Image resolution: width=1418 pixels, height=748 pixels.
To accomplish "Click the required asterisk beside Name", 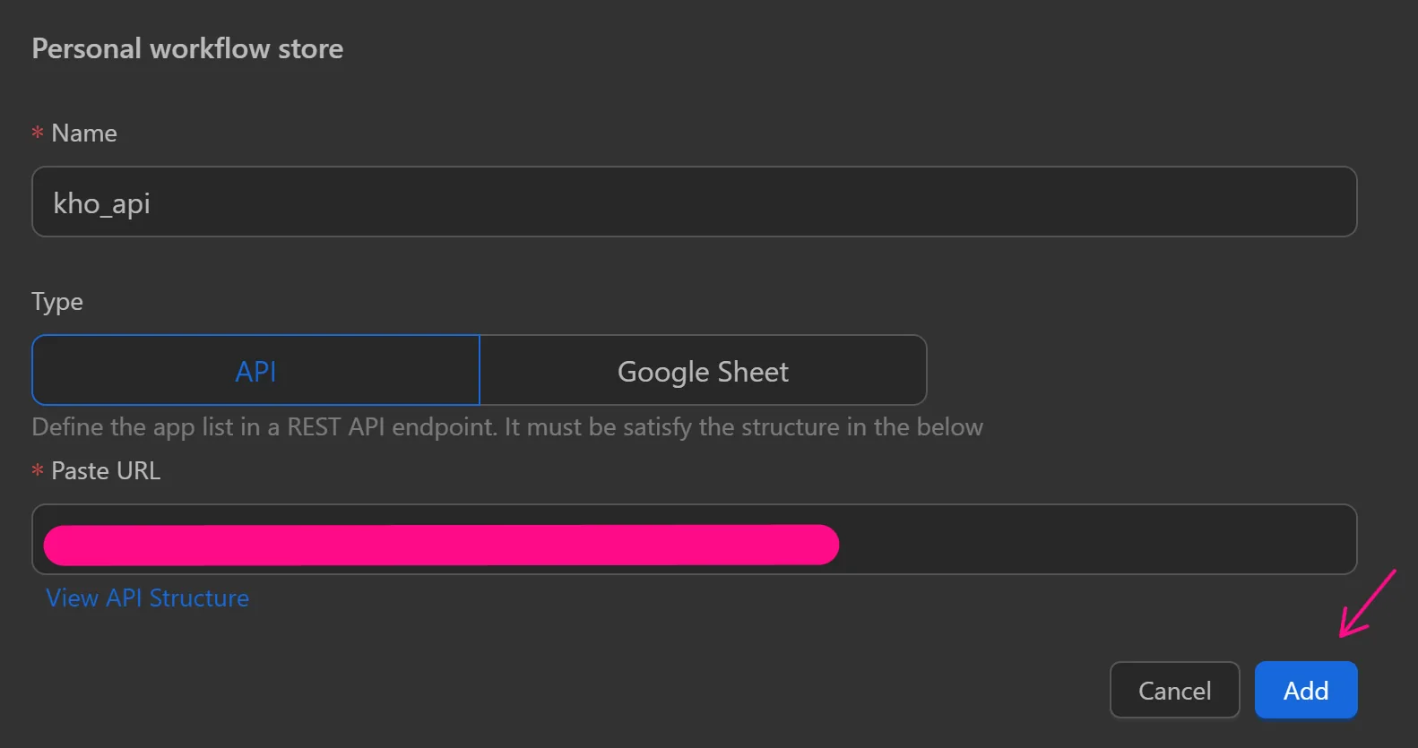I will tap(37, 133).
